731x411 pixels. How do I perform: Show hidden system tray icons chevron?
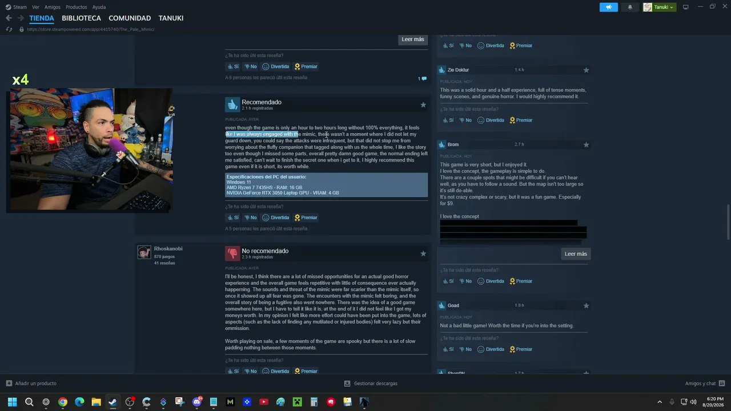pyautogui.click(x=660, y=402)
